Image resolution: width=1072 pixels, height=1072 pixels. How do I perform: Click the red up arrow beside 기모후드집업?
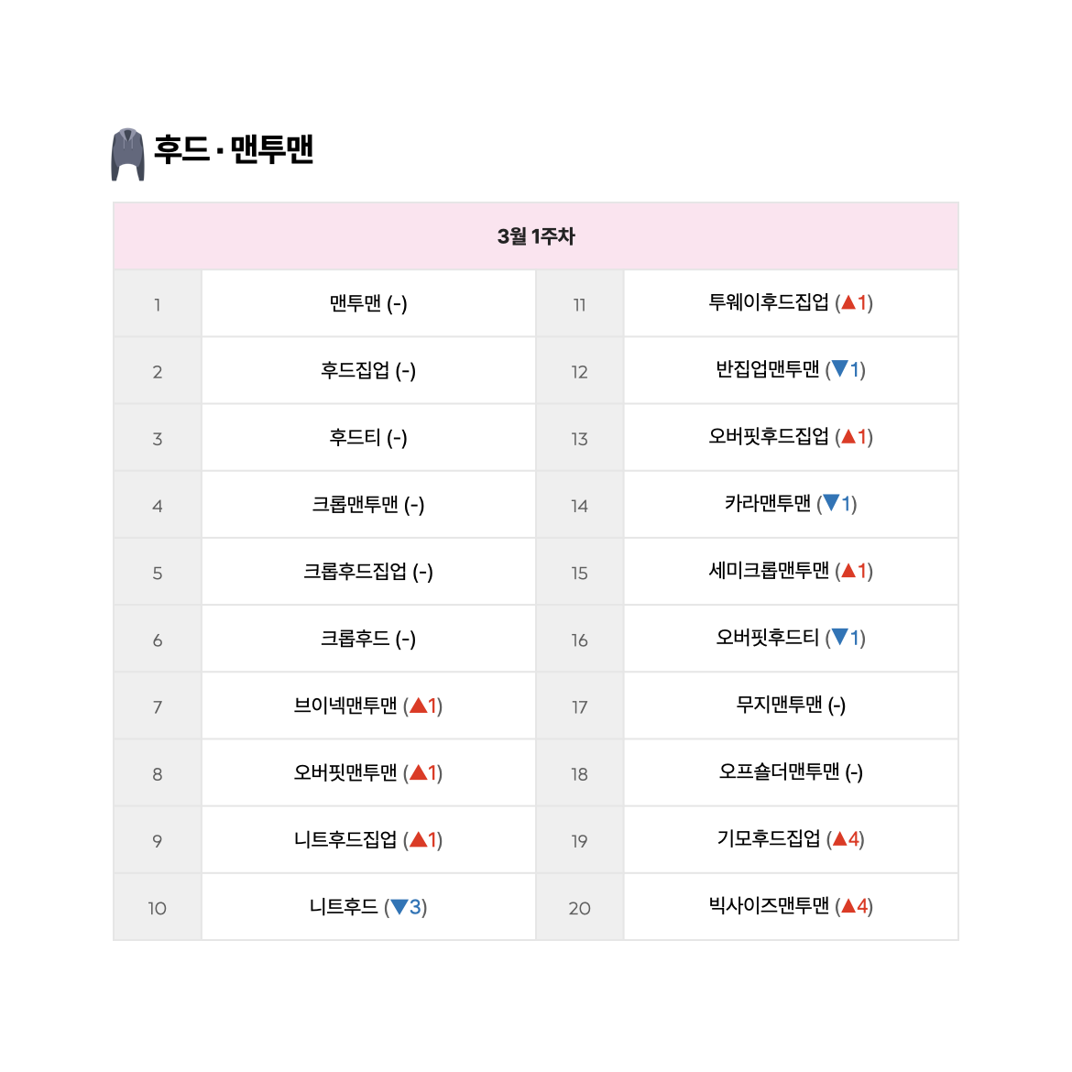click(x=840, y=839)
